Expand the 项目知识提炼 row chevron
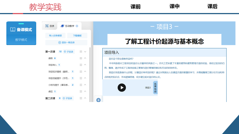This screenshot has width=239, height=134. 85,71
